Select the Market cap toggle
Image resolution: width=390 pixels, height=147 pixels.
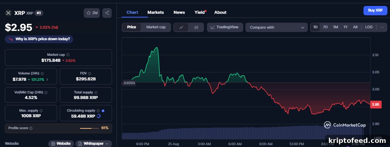[x=156, y=27]
